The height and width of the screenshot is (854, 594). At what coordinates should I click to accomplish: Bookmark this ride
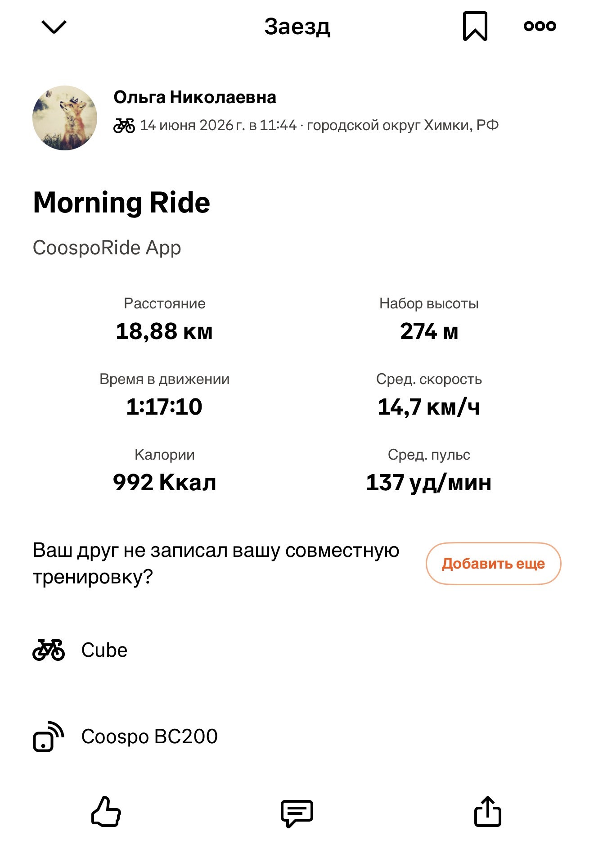475,26
